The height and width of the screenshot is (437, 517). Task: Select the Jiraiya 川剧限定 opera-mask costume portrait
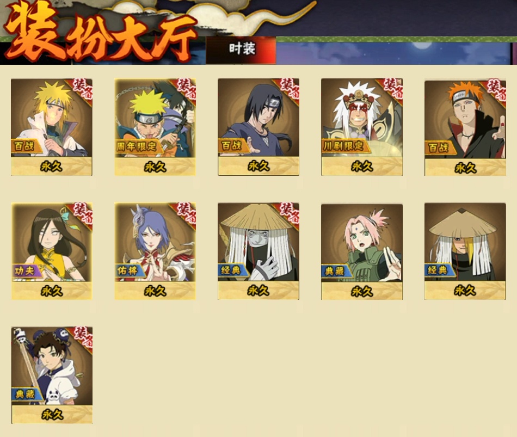coord(362,127)
